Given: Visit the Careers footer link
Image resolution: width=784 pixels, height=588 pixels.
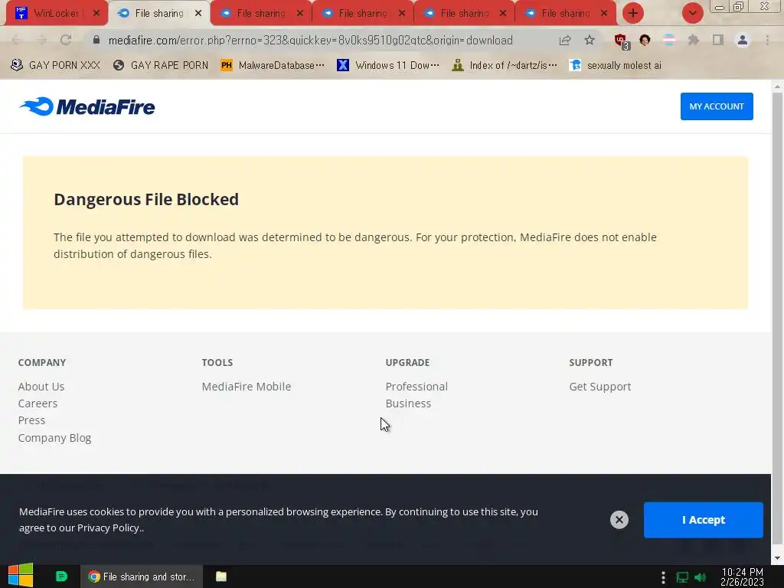Looking at the screenshot, I should pos(38,403).
